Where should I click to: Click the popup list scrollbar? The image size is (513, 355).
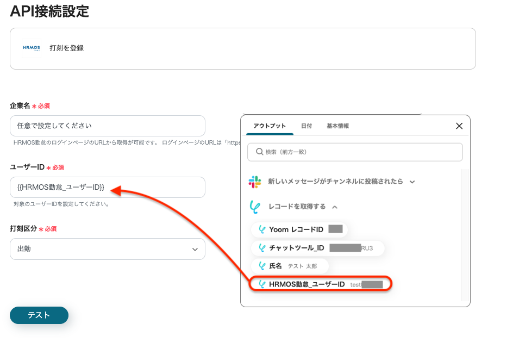(465, 235)
